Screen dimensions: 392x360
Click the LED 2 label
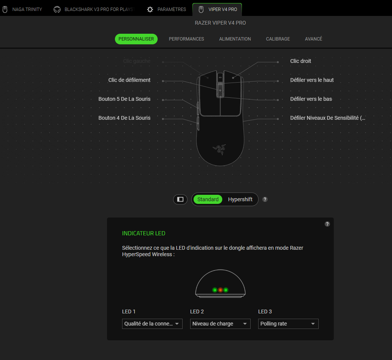pos(197,311)
